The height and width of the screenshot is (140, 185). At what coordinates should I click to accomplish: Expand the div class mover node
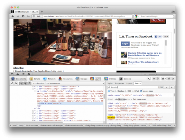click(38, 103)
